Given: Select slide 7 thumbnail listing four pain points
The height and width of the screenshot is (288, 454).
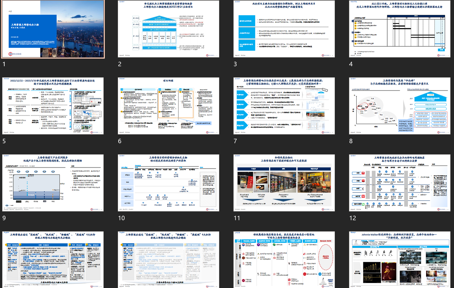Looking at the screenshot, I should [284, 106].
